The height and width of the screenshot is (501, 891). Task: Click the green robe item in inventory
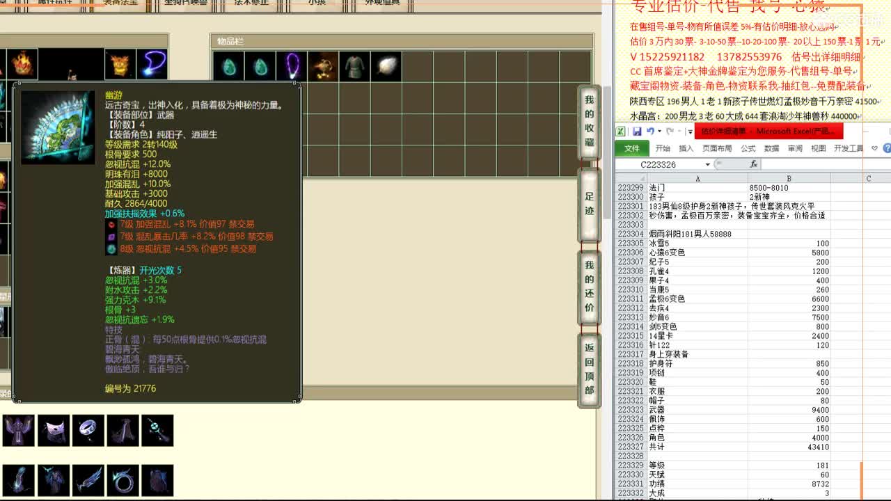click(354, 67)
